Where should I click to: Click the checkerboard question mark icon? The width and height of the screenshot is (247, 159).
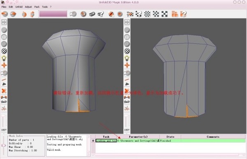139,14
